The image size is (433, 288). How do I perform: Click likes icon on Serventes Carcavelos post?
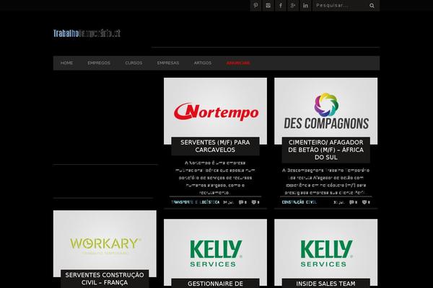(x=255, y=202)
